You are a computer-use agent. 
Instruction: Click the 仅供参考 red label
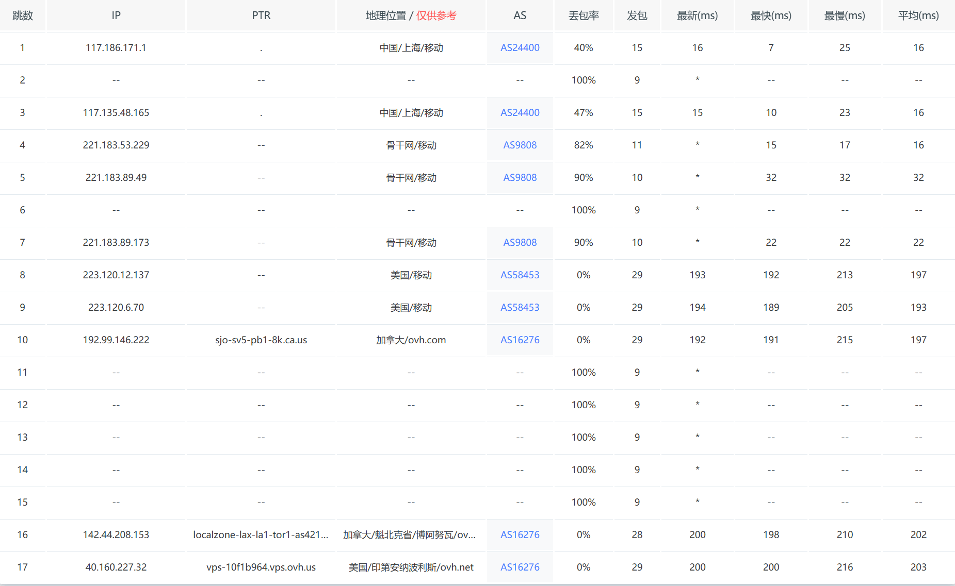point(436,15)
